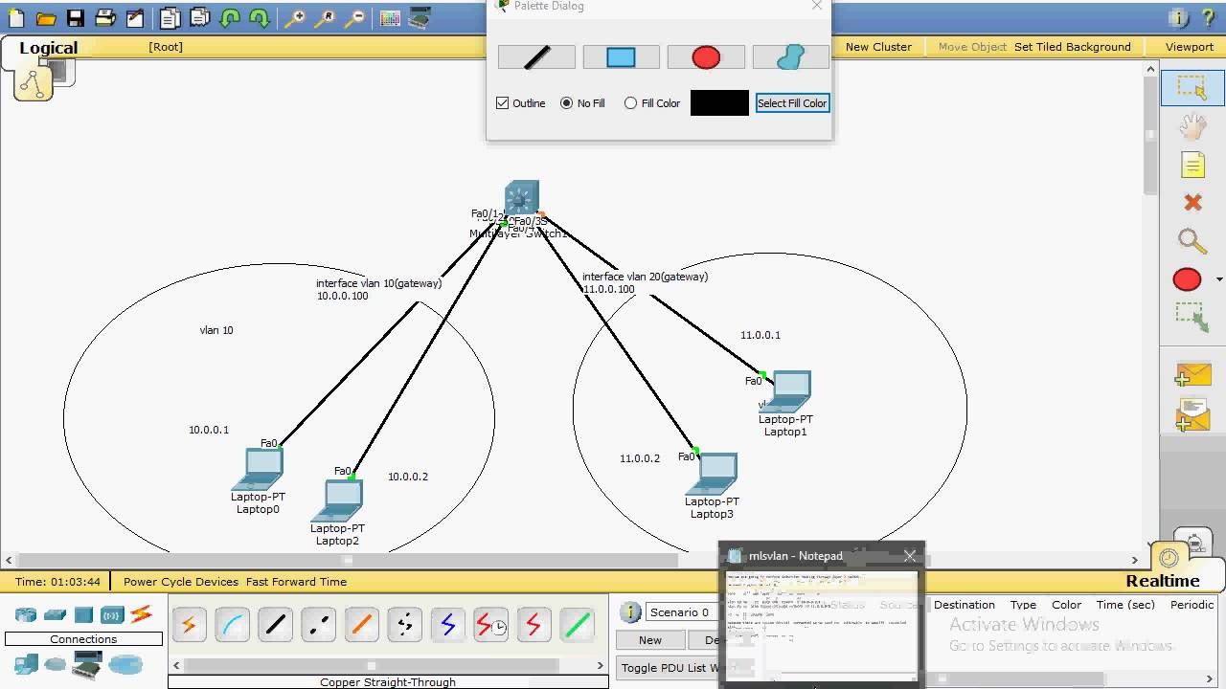Toggle the Outline checkbox
Viewport: 1226px width, 689px height.
pyautogui.click(x=502, y=103)
